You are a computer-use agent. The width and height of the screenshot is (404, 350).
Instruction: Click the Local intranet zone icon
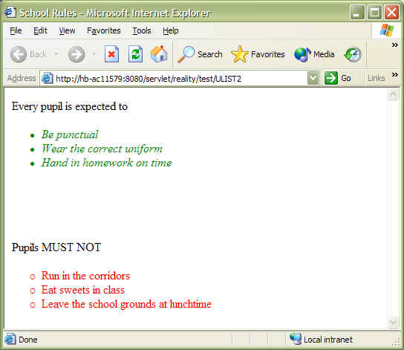(x=296, y=339)
